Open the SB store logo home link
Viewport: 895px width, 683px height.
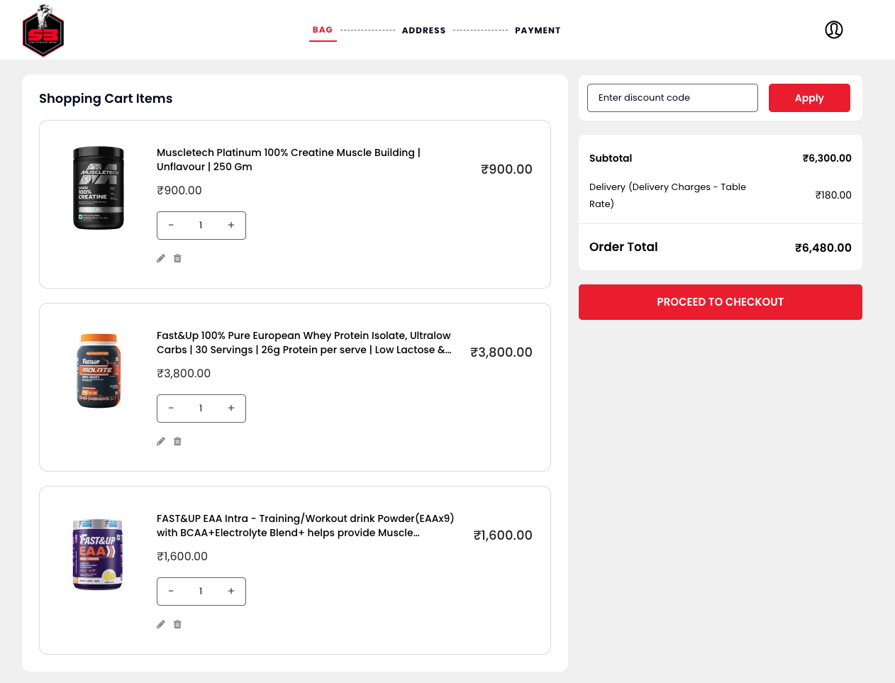click(x=43, y=30)
